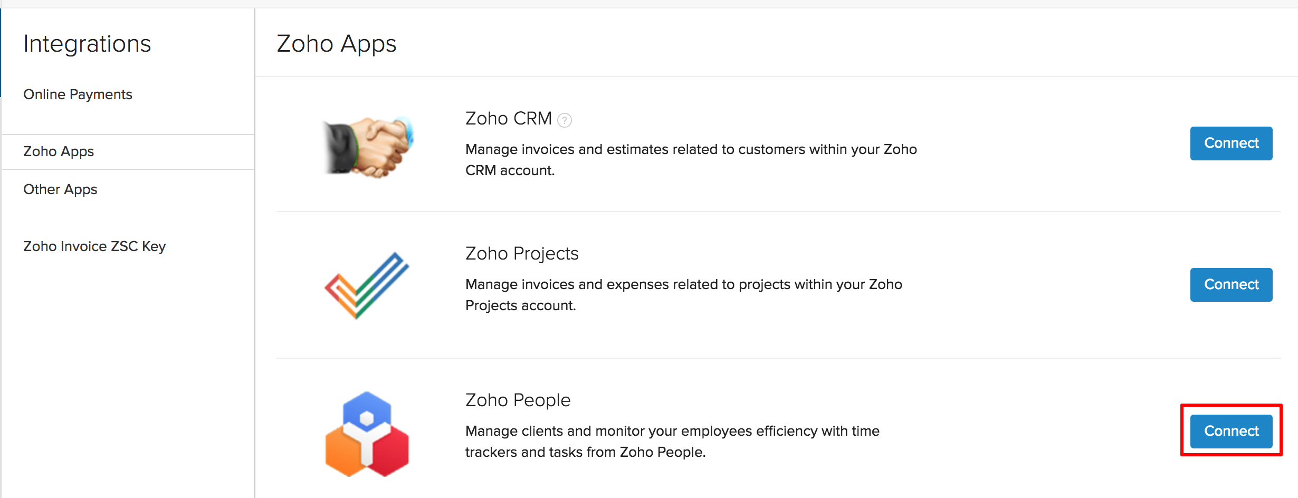Select Other Apps in the sidebar
This screenshot has width=1298, height=498.
pos(60,189)
